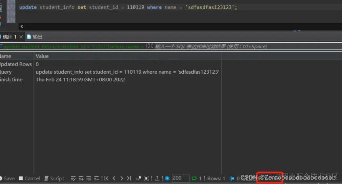
Task: Click the edit cell value icon
Action: click(x=73, y=178)
